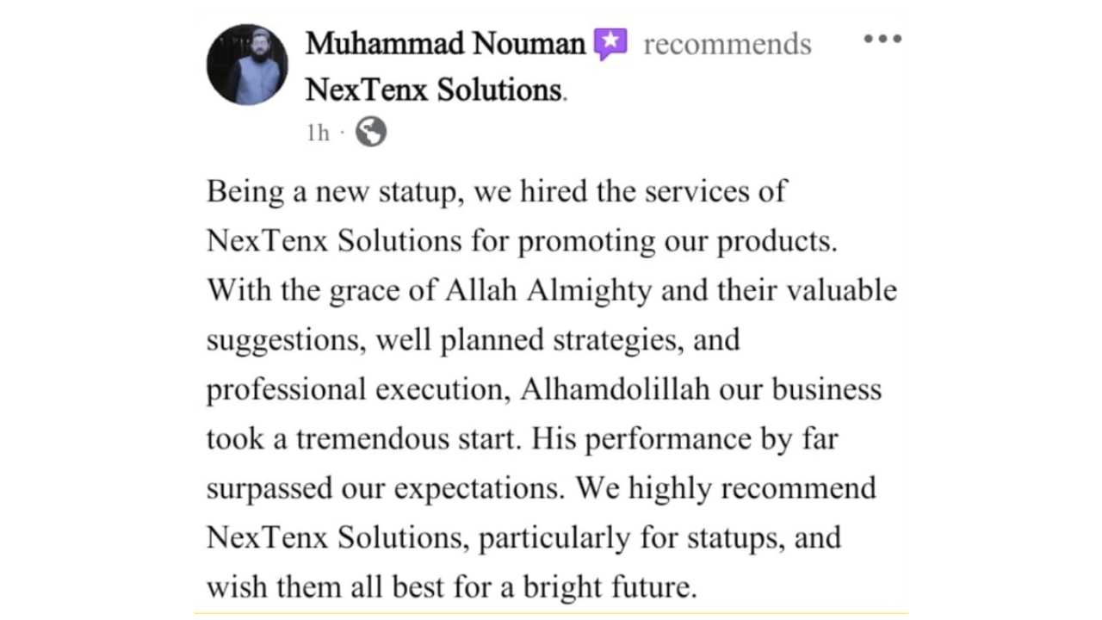Open the NexTenx Solutions page link in header

434,90
